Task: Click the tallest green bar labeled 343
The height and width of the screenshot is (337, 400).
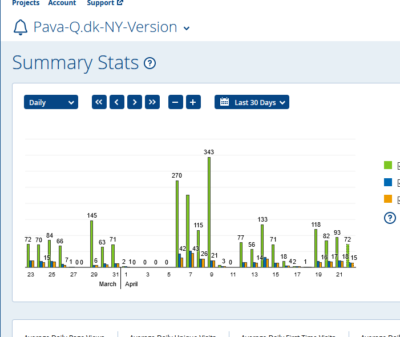Action: tap(209, 212)
